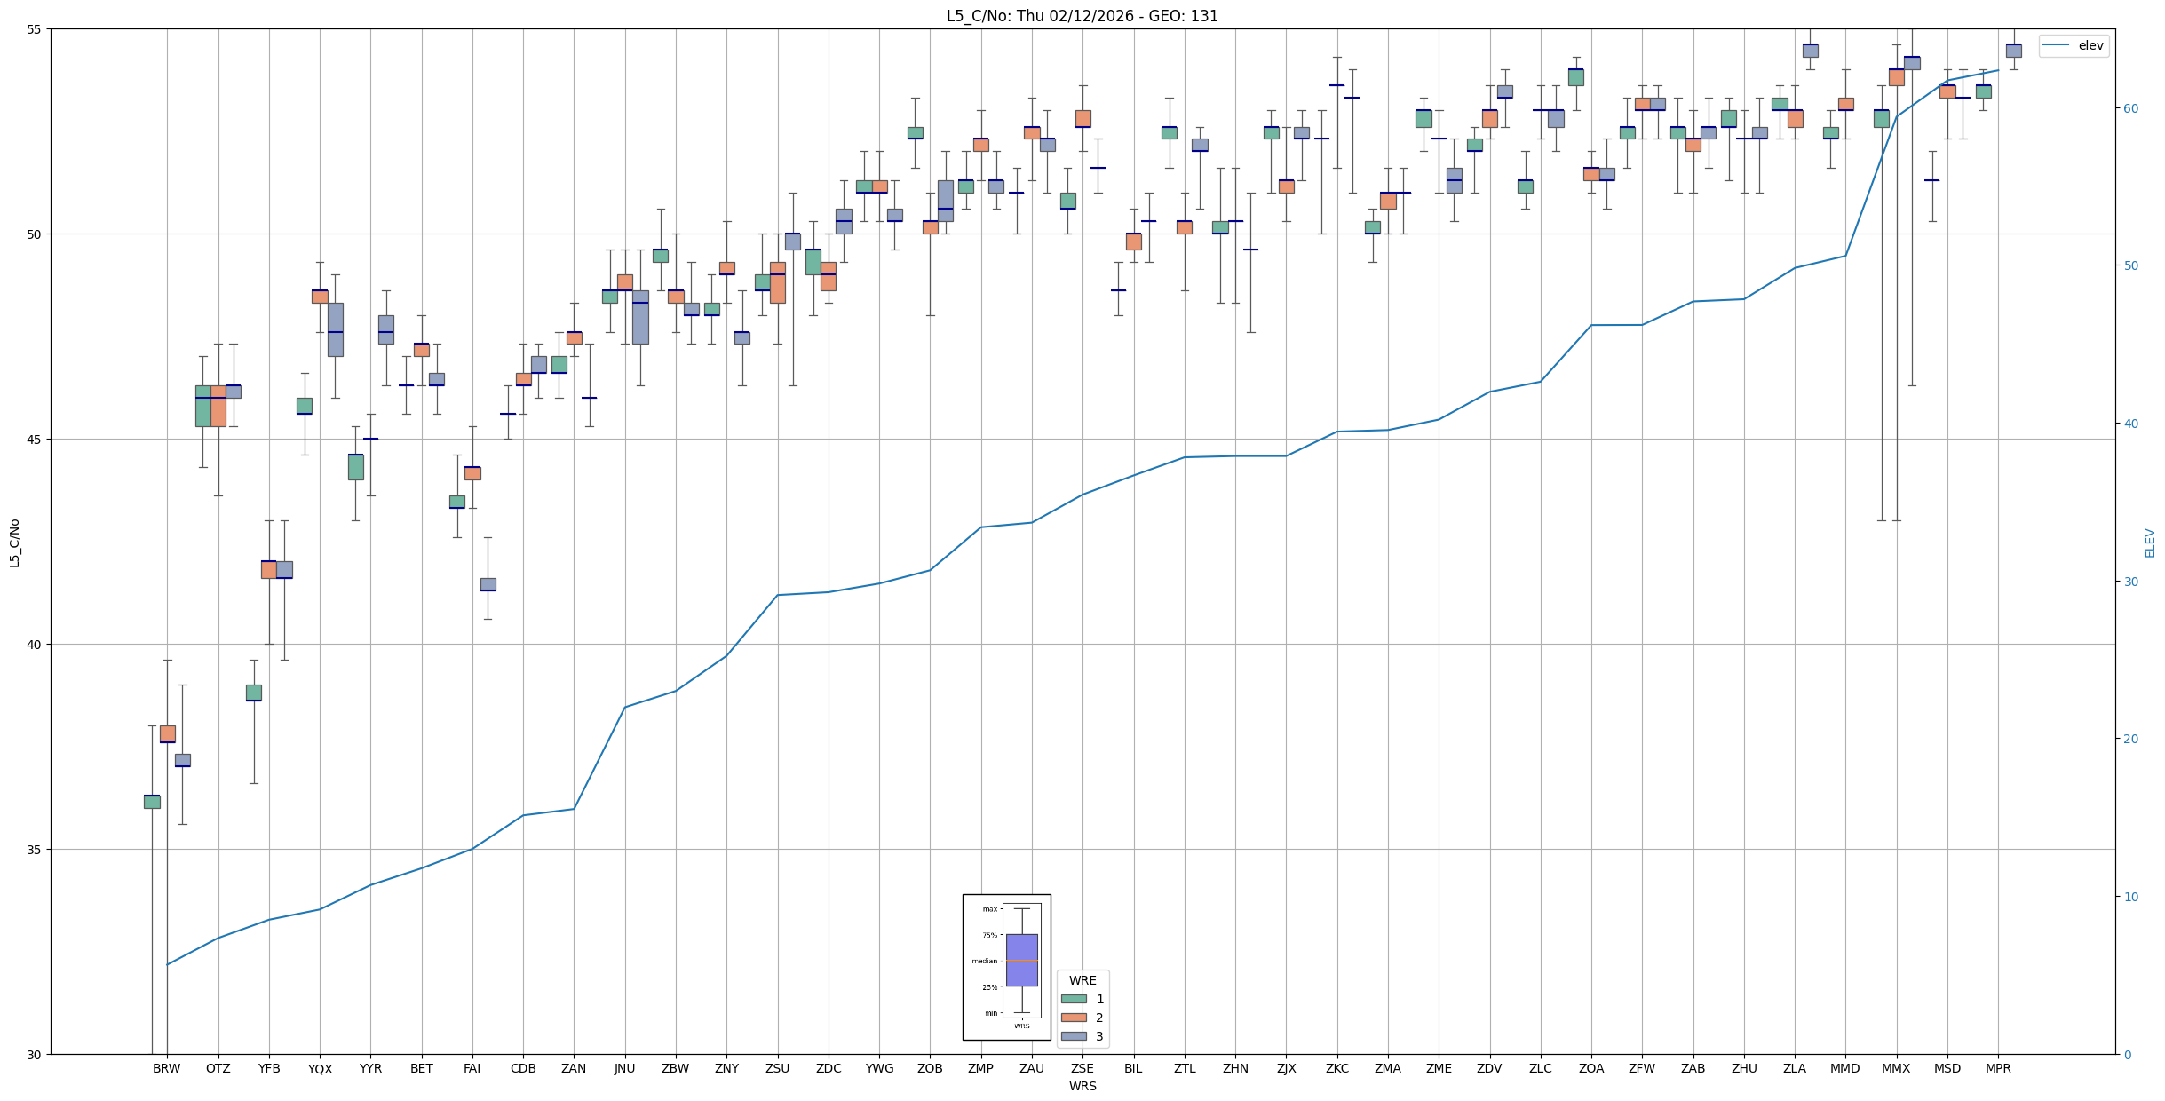Click the WRE legend title text
The image size is (2165, 1101).
[1082, 980]
